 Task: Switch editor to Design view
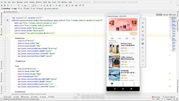tap(173, 15)
